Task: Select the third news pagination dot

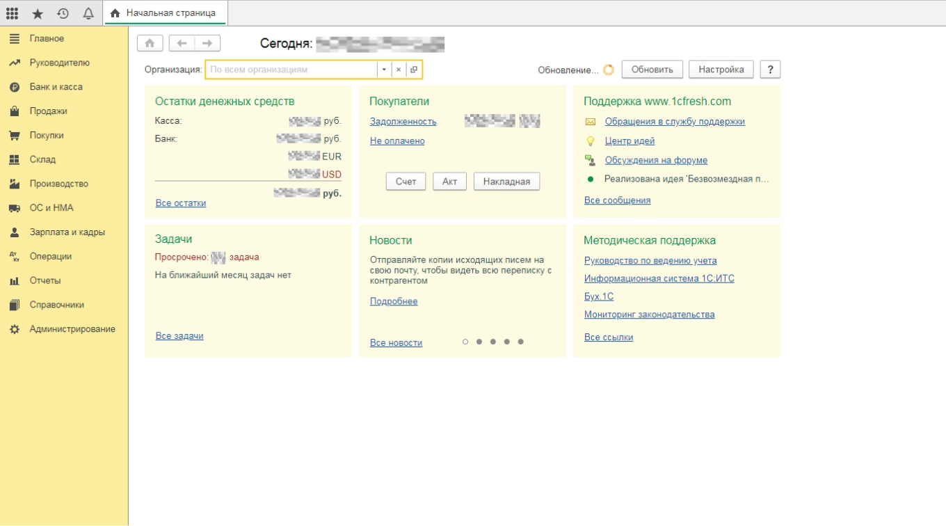Action: tap(493, 342)
